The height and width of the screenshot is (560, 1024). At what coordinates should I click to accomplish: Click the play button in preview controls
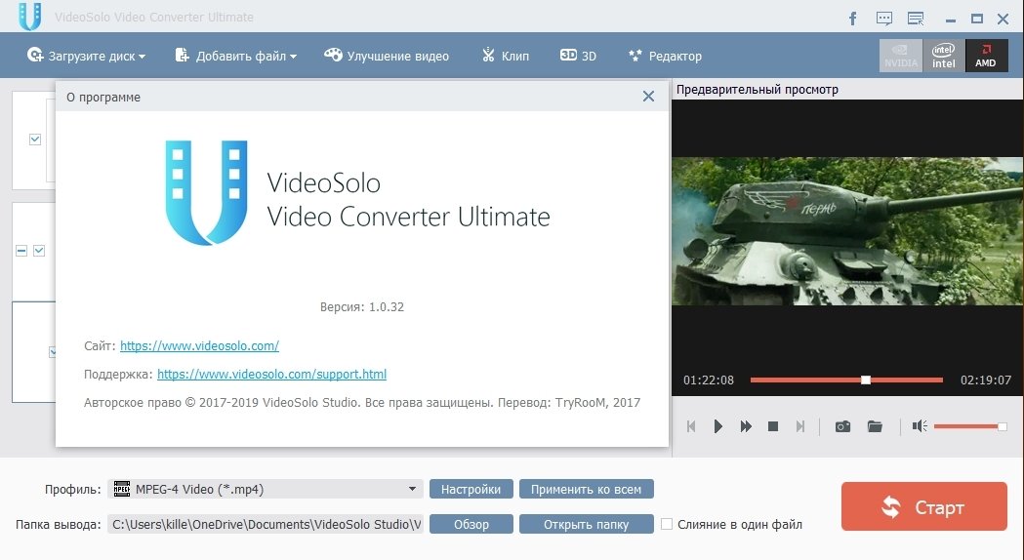pyautogui.click(x=718, y=426)
